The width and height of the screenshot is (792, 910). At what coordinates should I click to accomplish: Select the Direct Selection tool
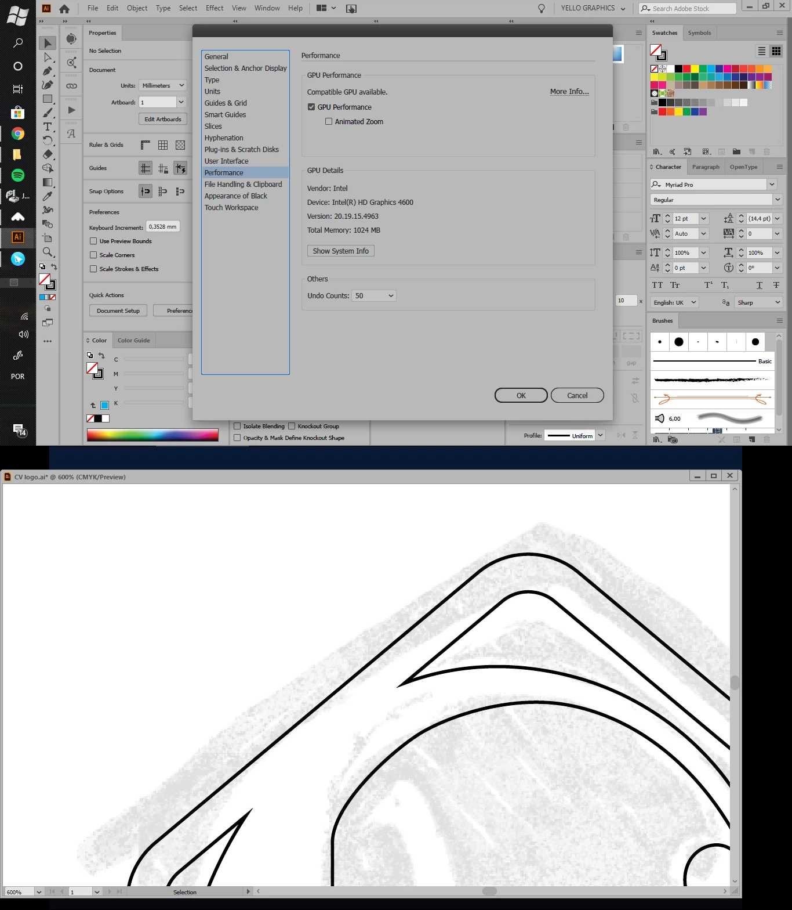48,57
